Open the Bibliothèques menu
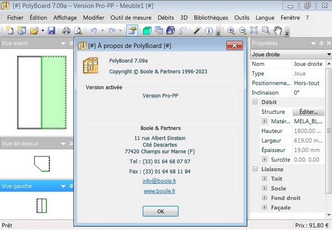Image resolution: width=332 pixels, height=230 pixels. [211, 18]
